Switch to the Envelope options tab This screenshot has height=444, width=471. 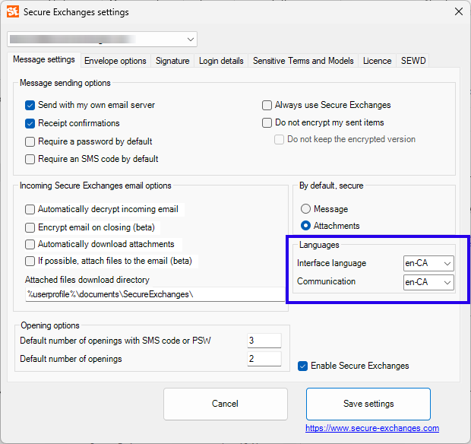click(115, 61)
